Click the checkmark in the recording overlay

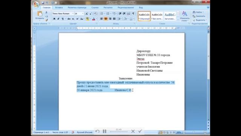tap(140, 131)
